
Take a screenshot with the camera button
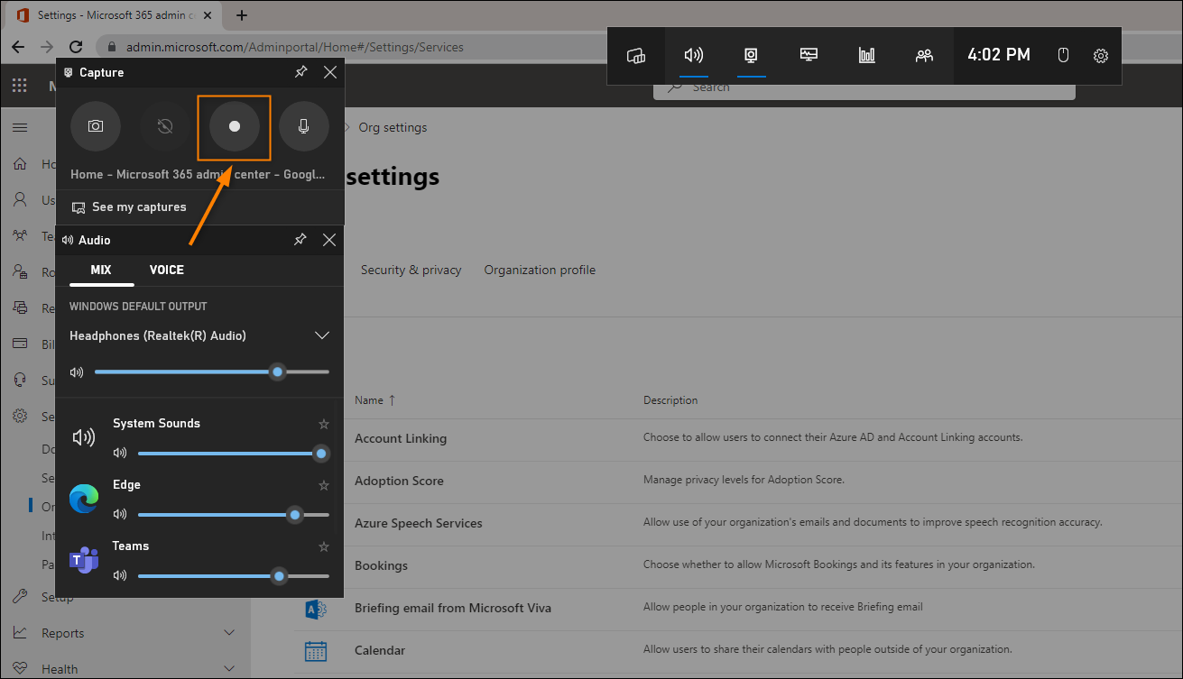pyautogui.click(x=96, y=126)
